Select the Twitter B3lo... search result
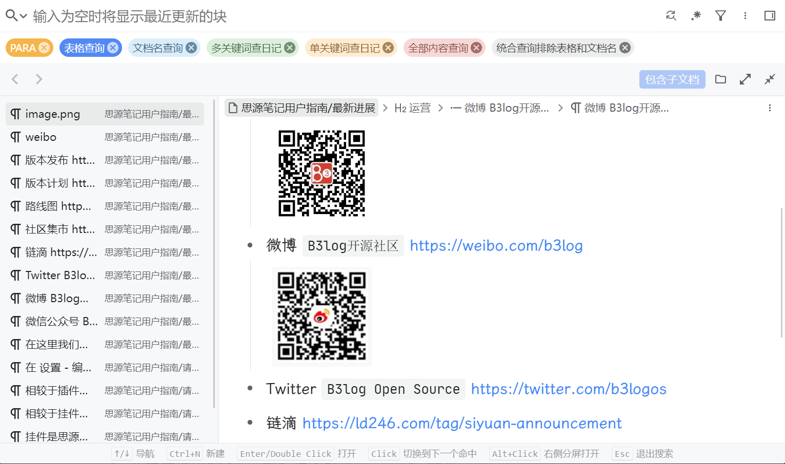785x464 pixels. (105, 275)
